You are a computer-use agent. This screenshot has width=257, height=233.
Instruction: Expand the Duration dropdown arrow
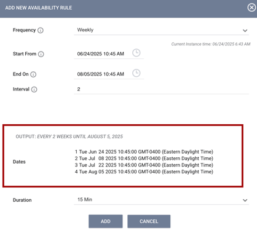click(x=245, y=200)
